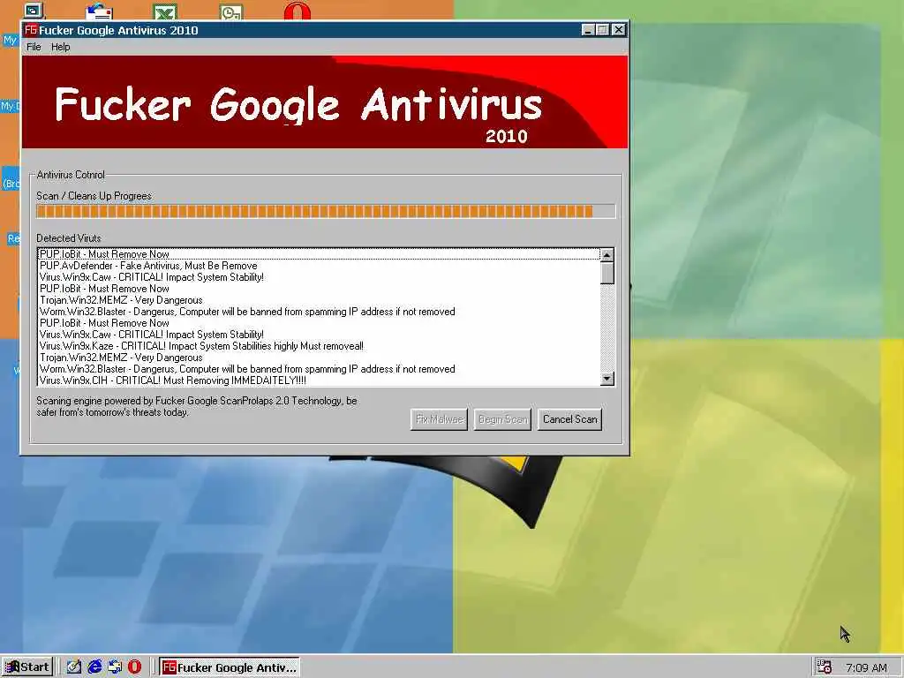The image size is (904, 678).
Task: Click the Excel icon on the desktop
Action: point(165,11)
